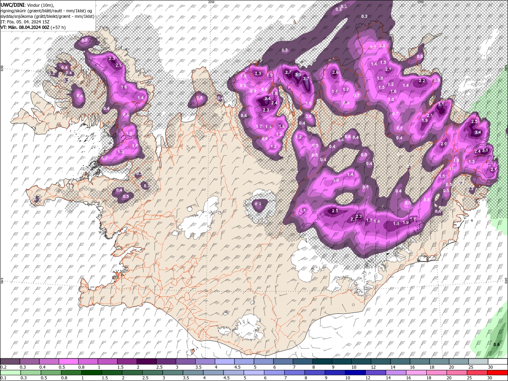This screenshot has width=508, height=381.
Task: Pick the 0.8 swatch in the upper legend row
Action: tap(88, 362)
